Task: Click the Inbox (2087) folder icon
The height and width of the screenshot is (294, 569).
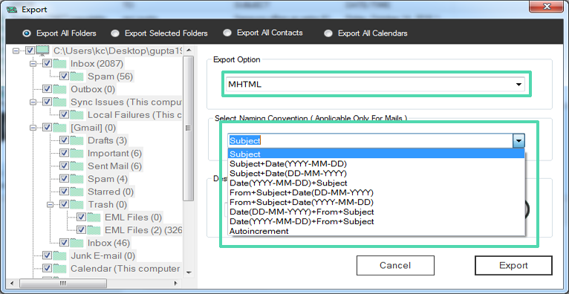Action: [60, 64]
